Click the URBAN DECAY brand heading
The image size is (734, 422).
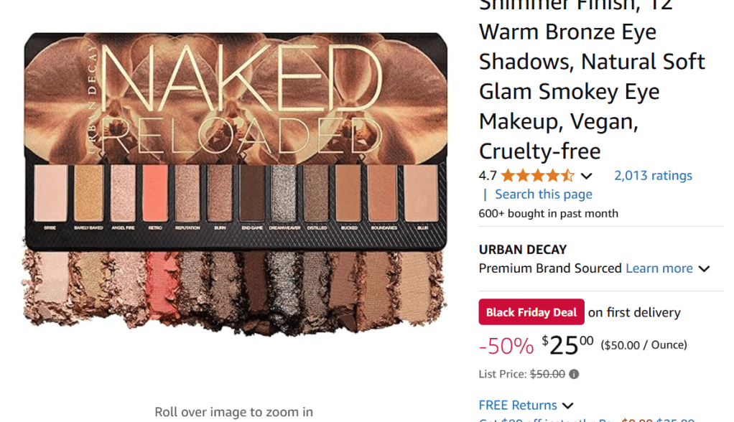pos(522,250)
